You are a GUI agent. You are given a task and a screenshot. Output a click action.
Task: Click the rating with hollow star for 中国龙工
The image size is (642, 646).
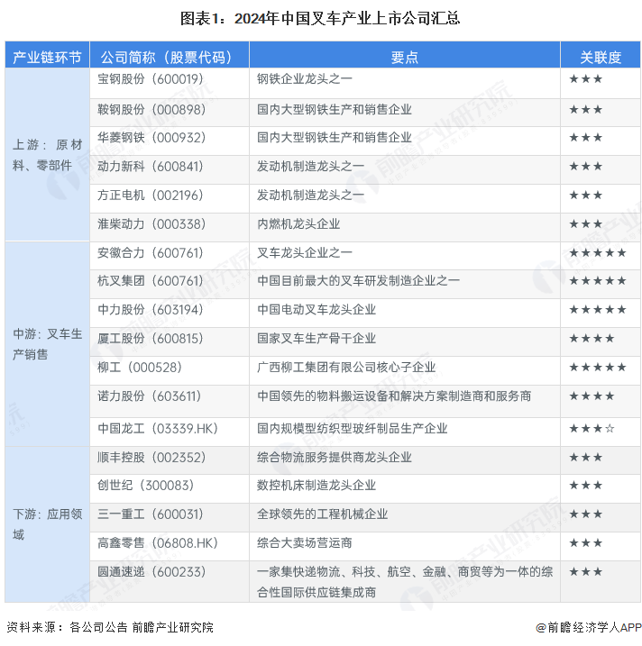(x=592, y=429)
